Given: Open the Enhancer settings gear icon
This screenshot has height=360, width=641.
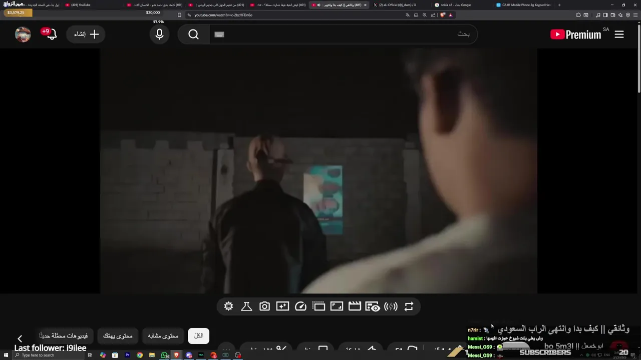Looking at the screenshot, I should [x=228, y=306].
